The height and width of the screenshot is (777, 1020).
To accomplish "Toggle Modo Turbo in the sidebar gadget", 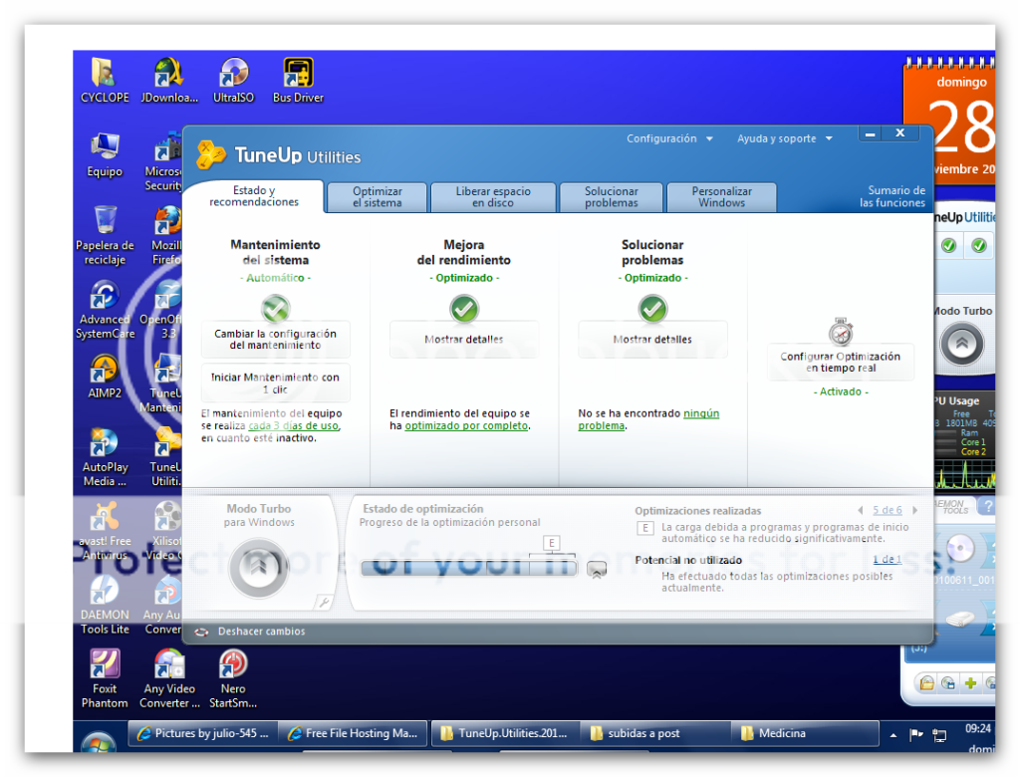I will tap(961, 344).
